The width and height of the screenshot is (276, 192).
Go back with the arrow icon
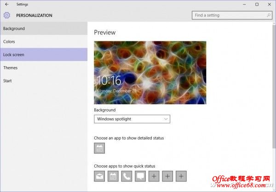coord(7,4)
